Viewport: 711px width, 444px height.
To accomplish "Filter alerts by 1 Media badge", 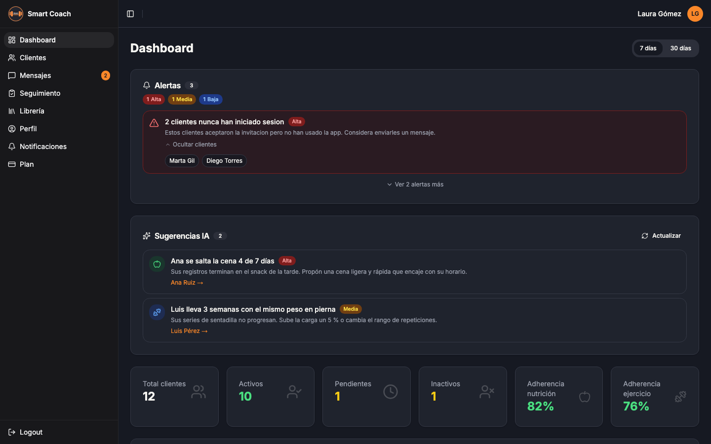I will point(182,99).
